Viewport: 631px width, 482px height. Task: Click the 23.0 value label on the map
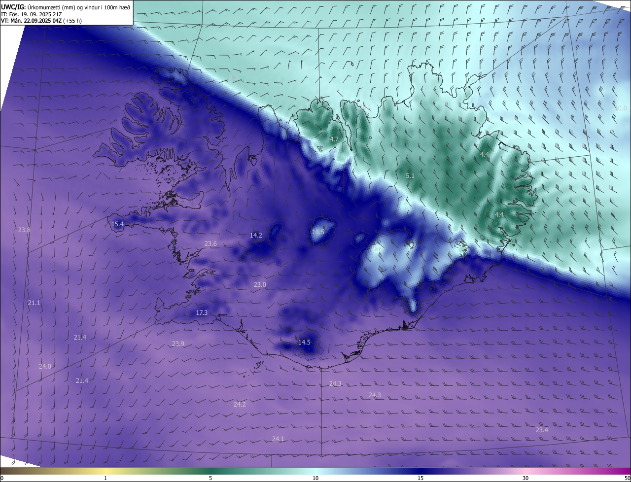[260, 284]
